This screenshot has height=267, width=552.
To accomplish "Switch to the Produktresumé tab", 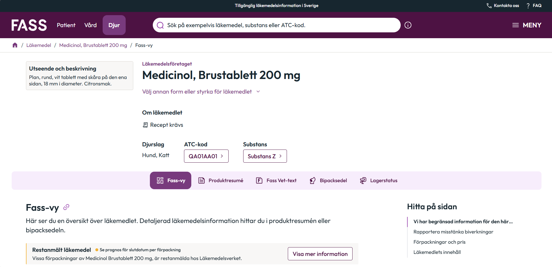I will 221,180.
